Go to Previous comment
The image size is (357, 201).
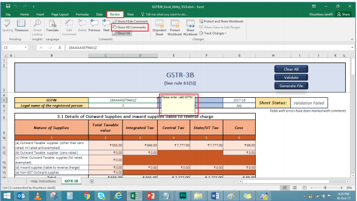(94, 26)
